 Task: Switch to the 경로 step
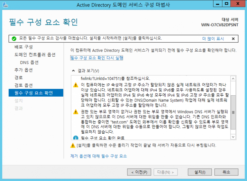pos(19,78)
